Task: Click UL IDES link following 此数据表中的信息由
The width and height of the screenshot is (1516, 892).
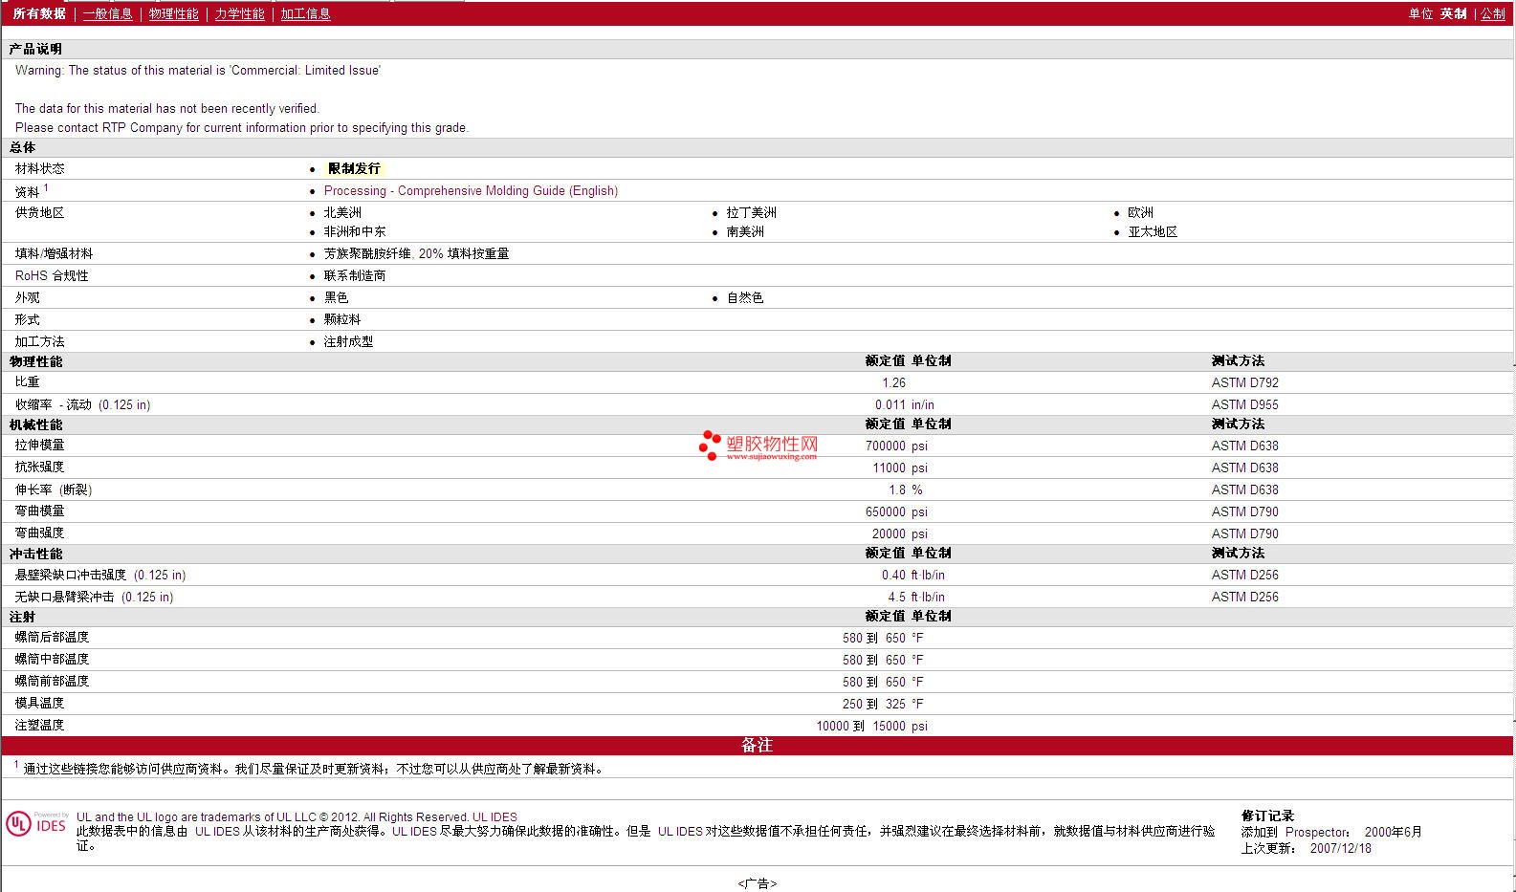Action: [x=217, y=831]
